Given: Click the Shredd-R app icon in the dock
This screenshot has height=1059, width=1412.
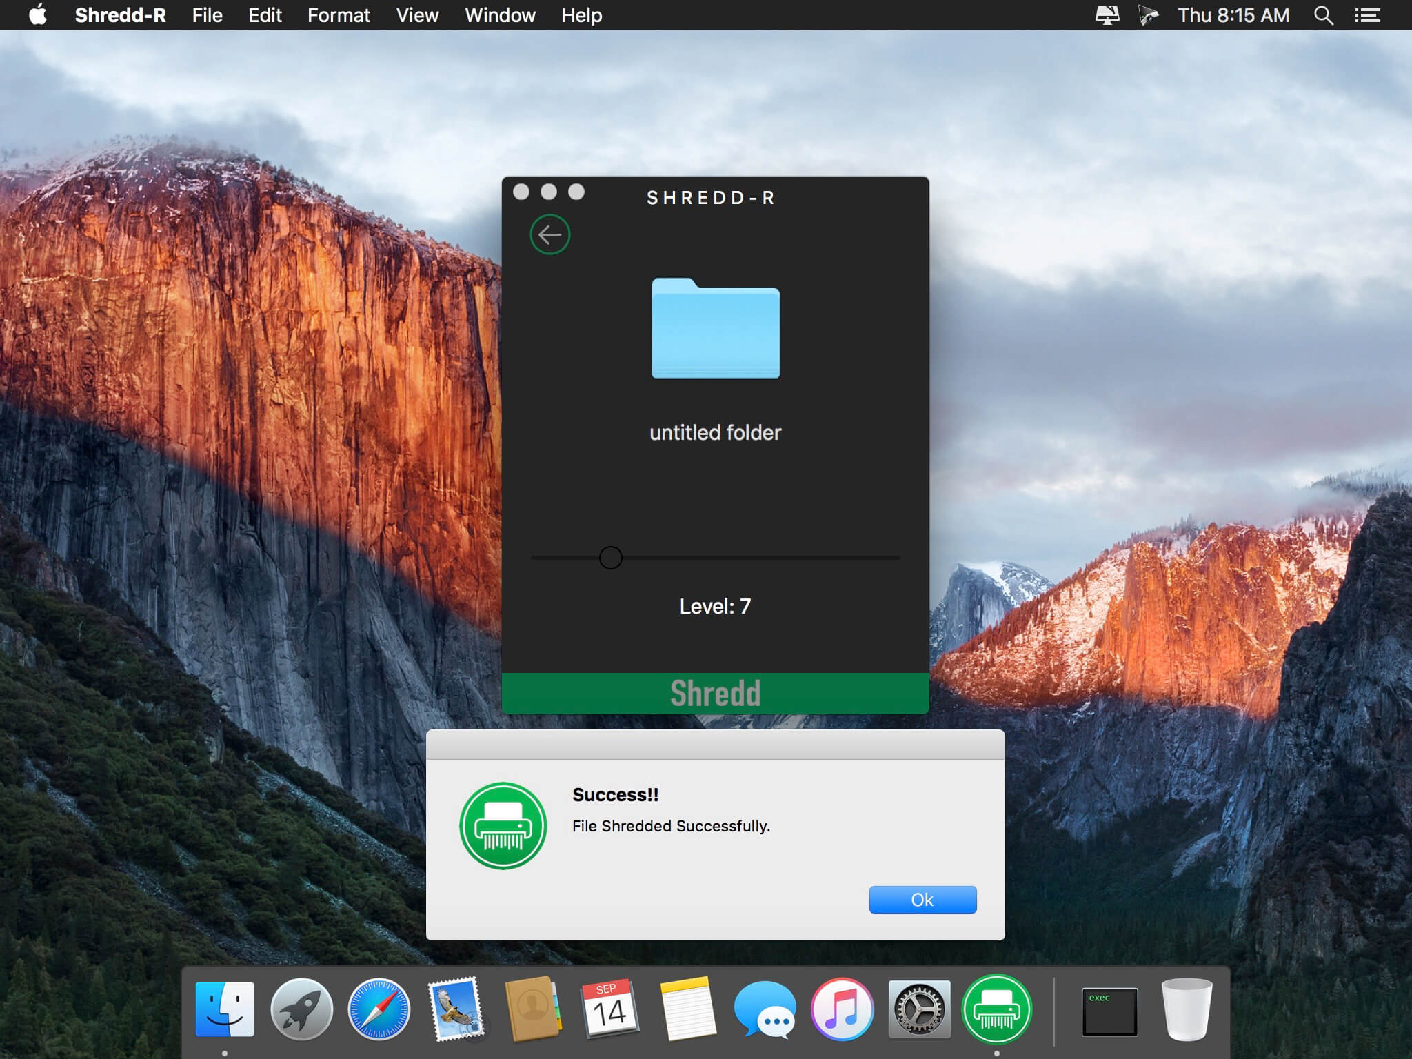Looking at the screenshot, I should tap(996, 1009).
